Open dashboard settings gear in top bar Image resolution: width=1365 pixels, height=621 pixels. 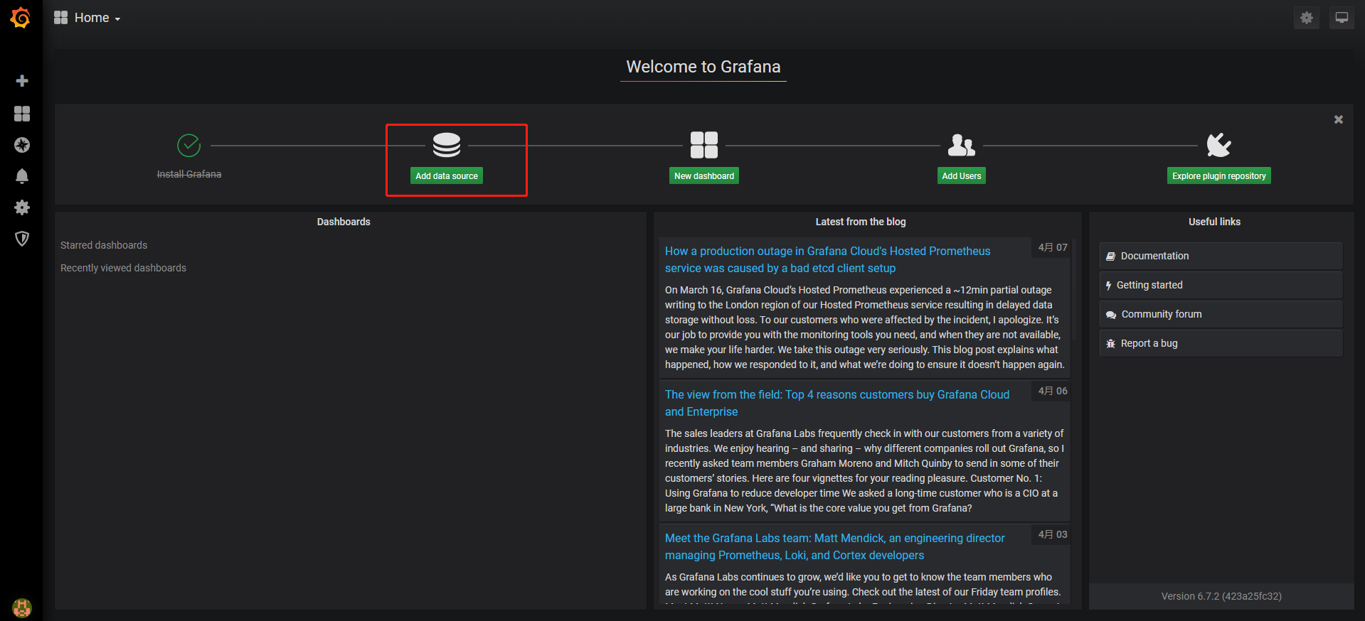tap(1307, 18)
